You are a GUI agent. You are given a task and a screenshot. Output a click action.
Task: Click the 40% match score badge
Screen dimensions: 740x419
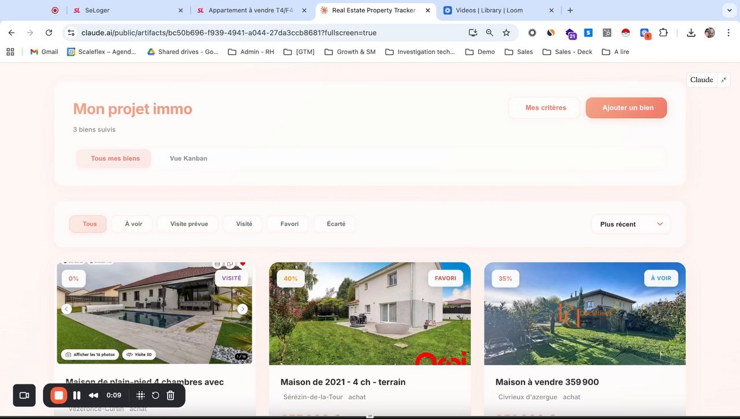(x=291, y=279)
